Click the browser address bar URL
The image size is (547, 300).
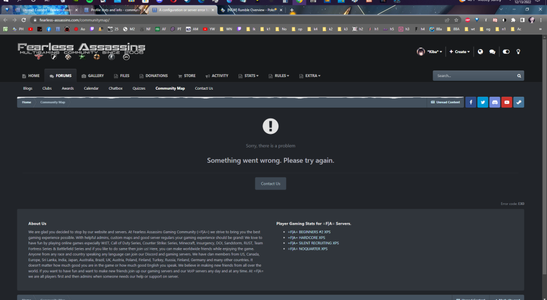[x=74, y=20]
